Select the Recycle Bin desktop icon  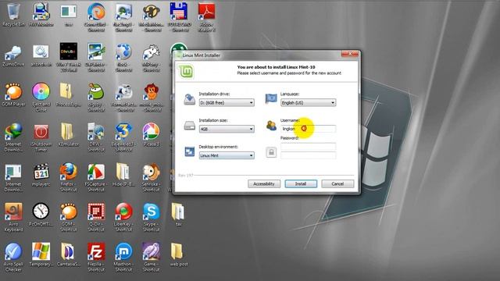click(13, 15)
